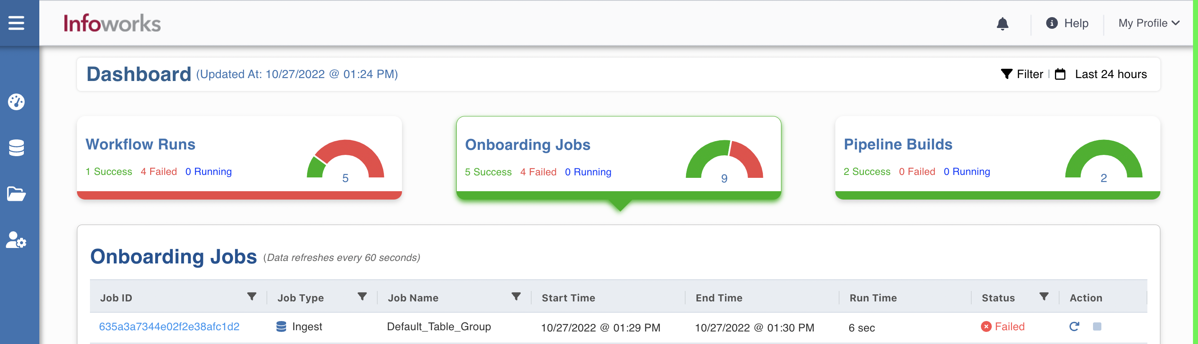The width and height of the screenshot is (1198, 344).
Task: Click the Run Time column header
Action: tap(873, 298)
